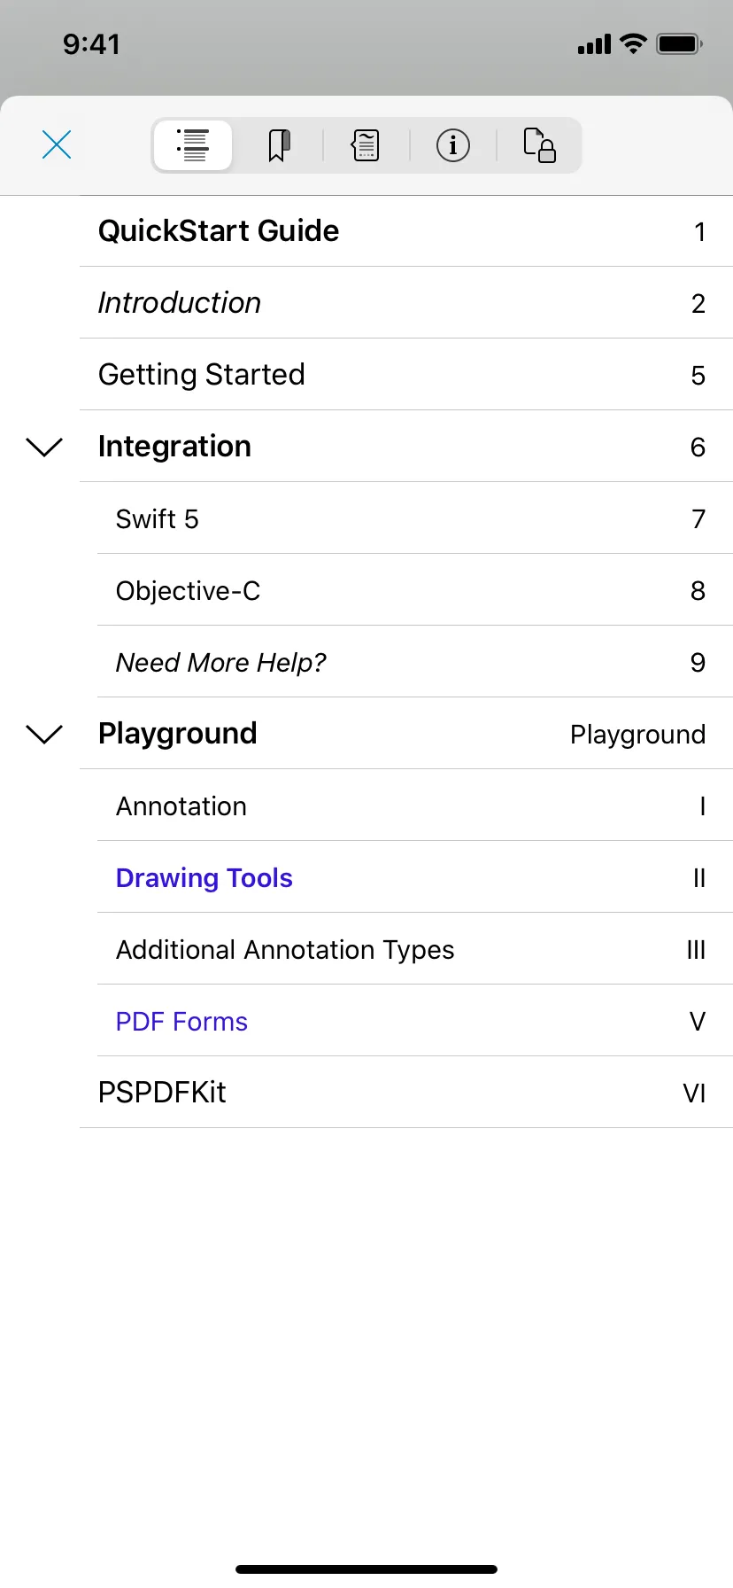The image size is (733, 1588).
Task: Close the outline panel with X
Action: coord(57,144)
